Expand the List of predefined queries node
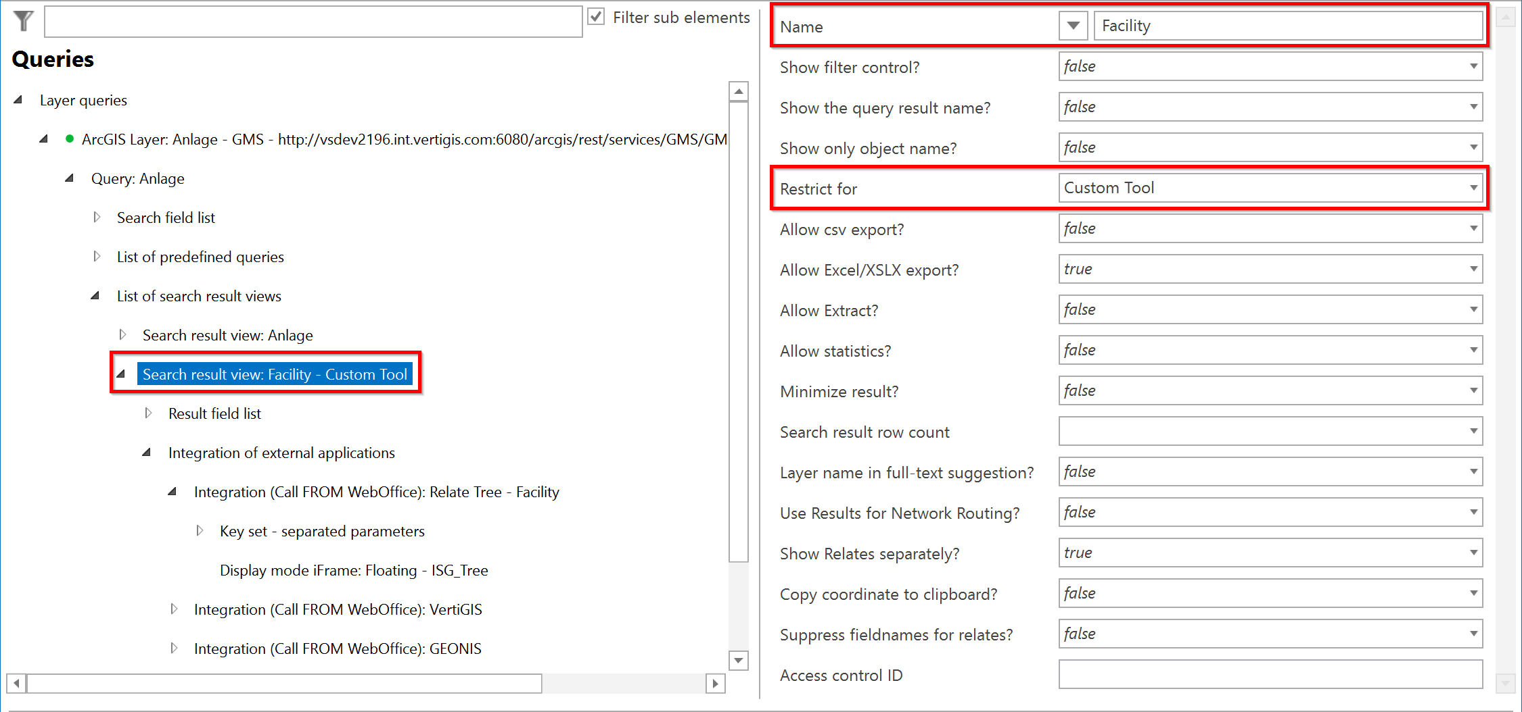 pyautogui.click(x=95, y=255)
